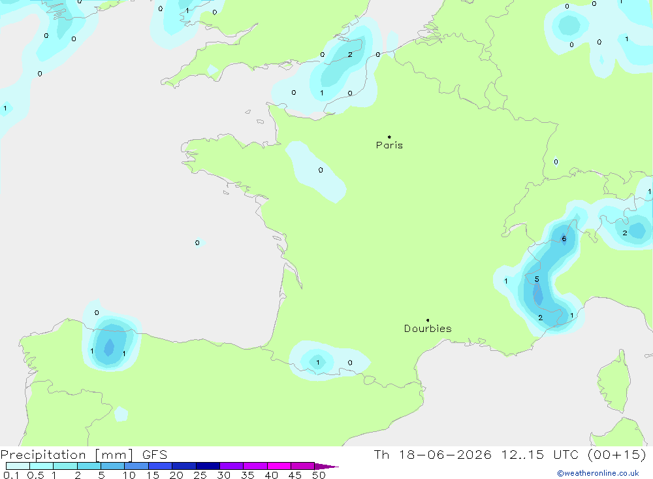Pick the 5 mm blue legend swatch
This screenshot has width=653, height=479.
click(x=112, y=466)
